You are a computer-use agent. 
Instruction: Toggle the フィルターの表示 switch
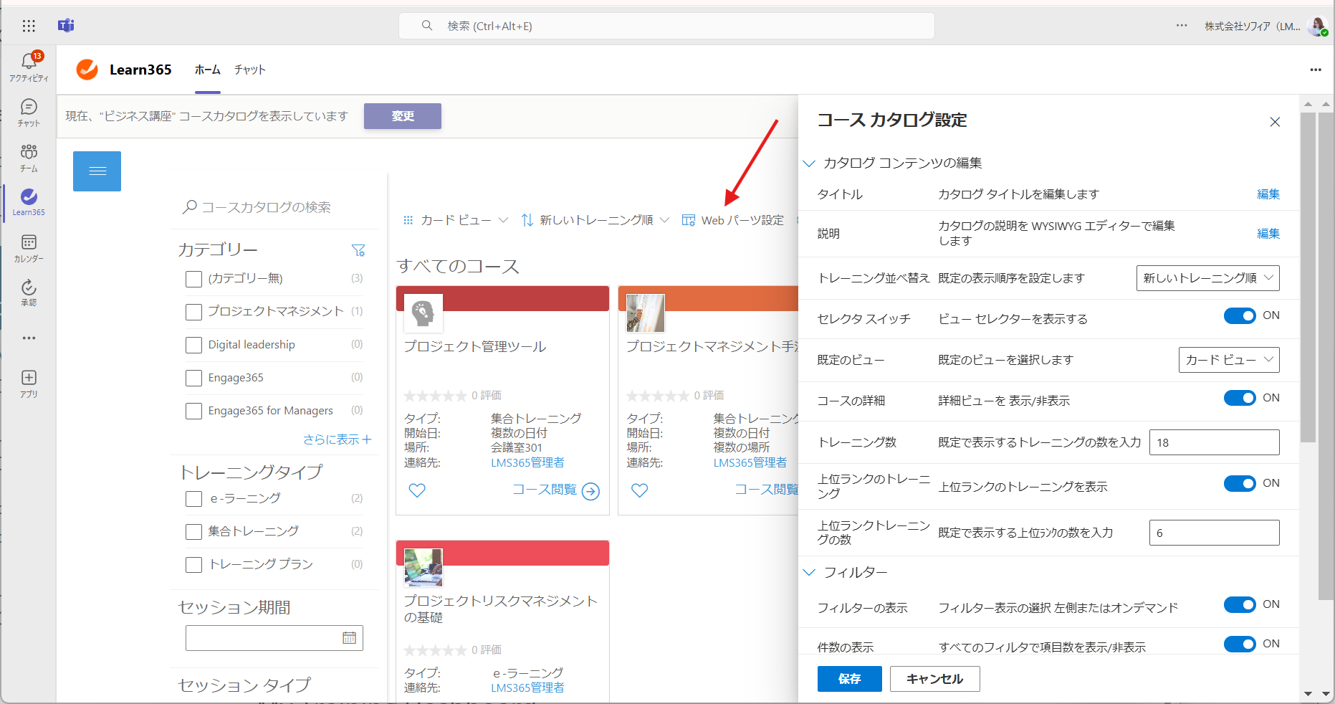[1240, 604]
